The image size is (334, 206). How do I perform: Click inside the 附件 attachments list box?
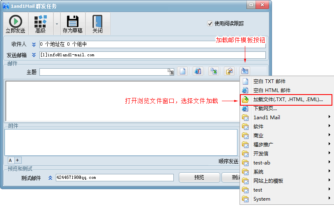click(121, 142)
